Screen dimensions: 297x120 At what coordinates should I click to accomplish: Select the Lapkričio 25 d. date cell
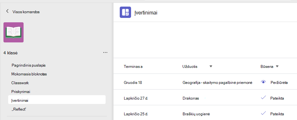[x=136, y=114]
